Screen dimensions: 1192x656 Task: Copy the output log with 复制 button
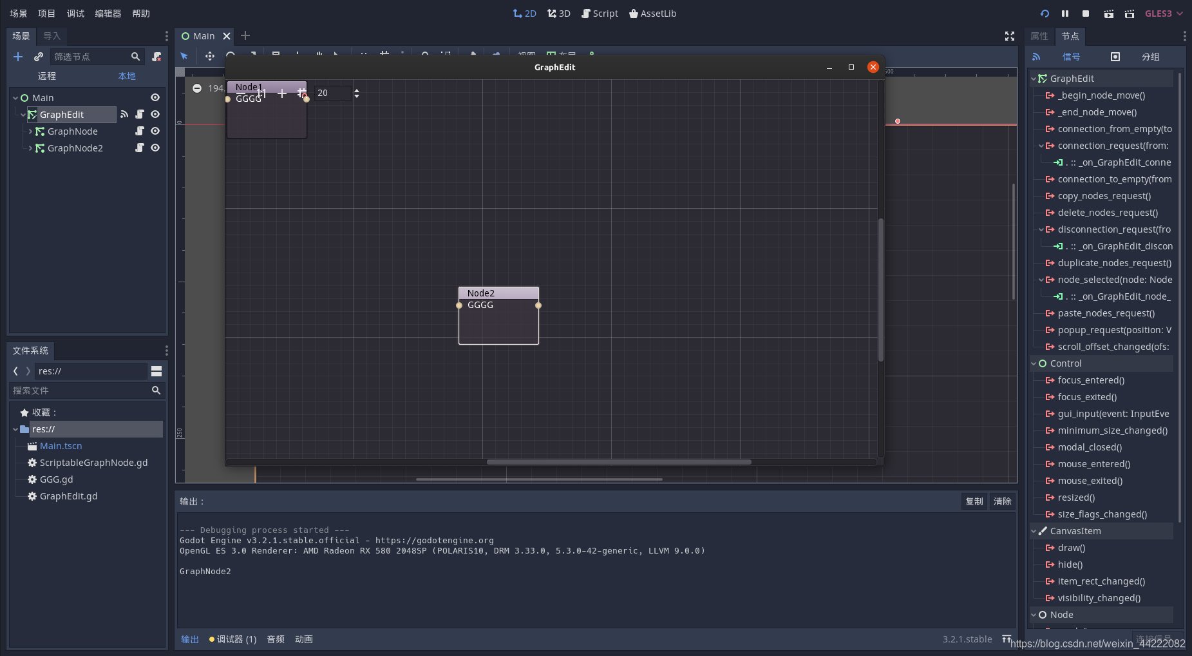974,501
